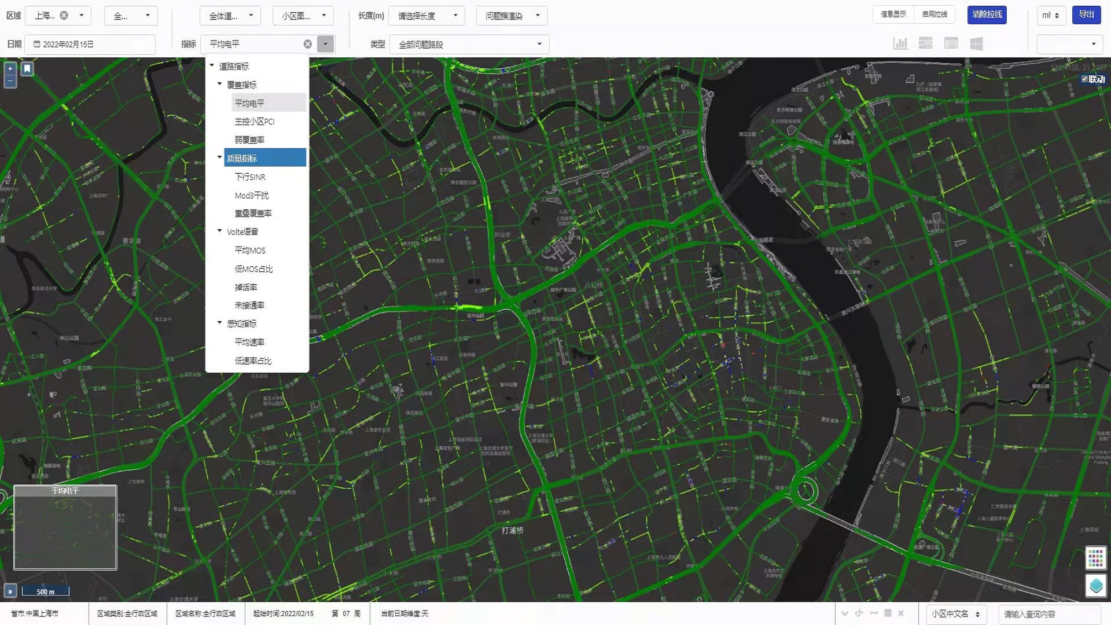Toggle the 联动 checkbox
1111x625 pixels.
tap(1084, 79)
